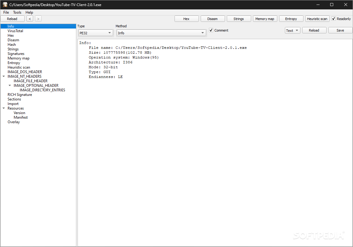Select IMAGE_NT_HEADERS entry
353x247 pixels.
coord(25,76)
